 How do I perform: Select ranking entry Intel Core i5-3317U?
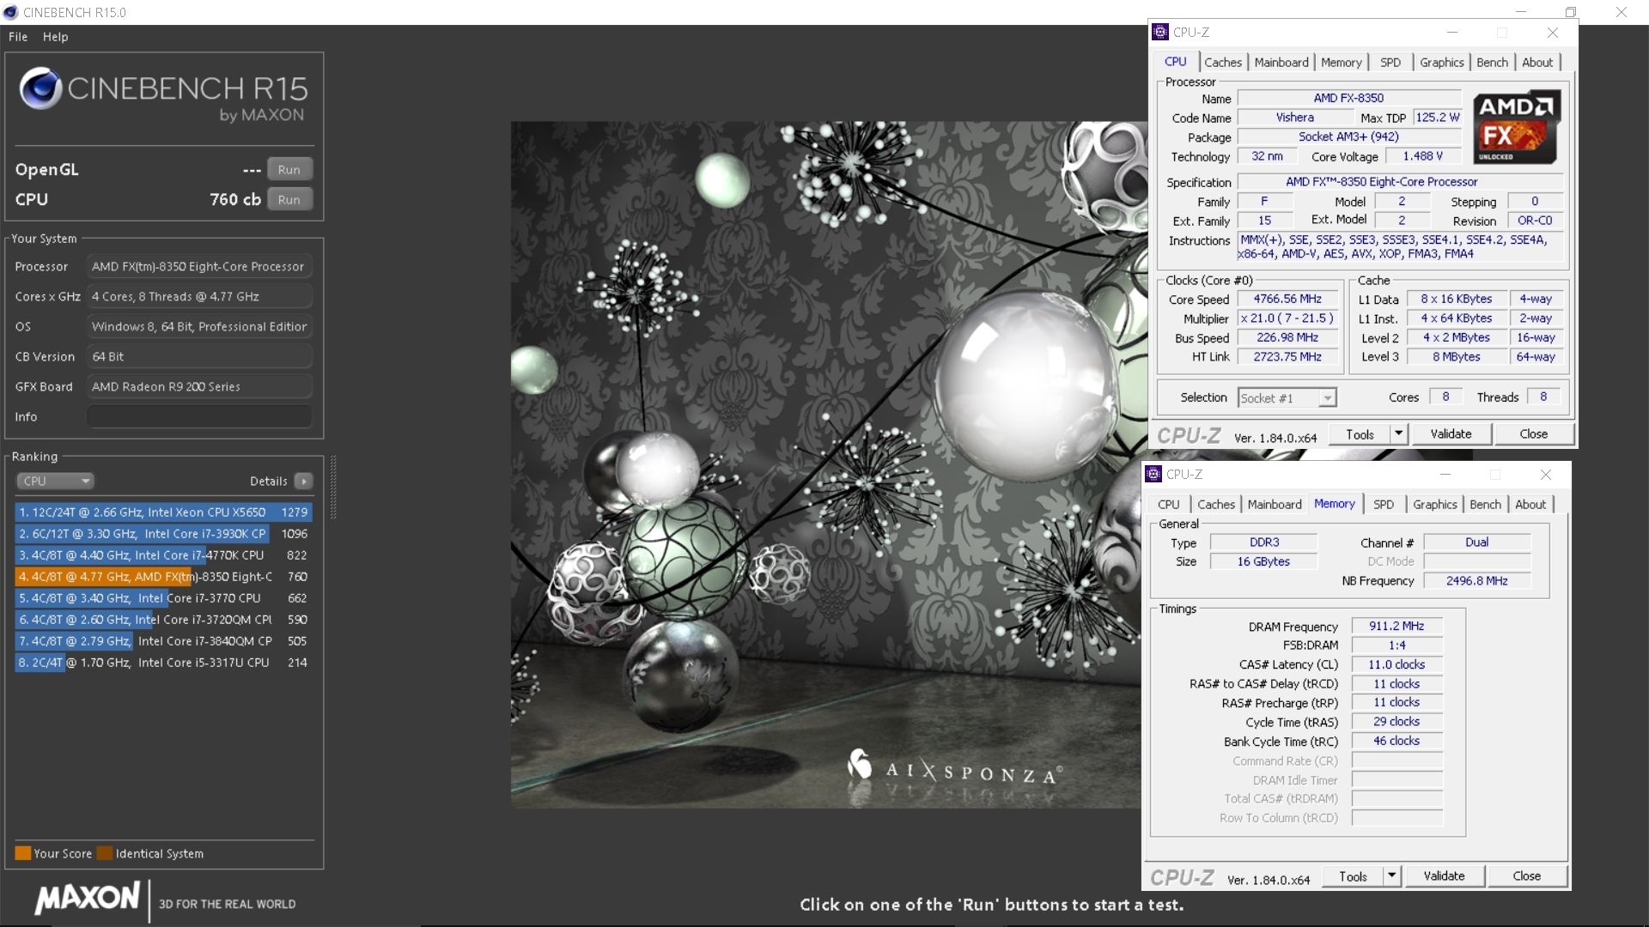click(x=163, y=663)
